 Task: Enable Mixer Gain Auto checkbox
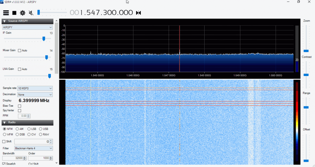point(19,51)
